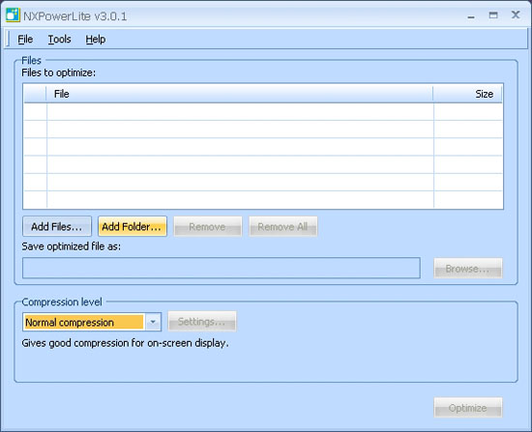The width and height of the screenshot is (532, 432).
Task: Sort by the Size column header
Action: (x=467, y=94)
